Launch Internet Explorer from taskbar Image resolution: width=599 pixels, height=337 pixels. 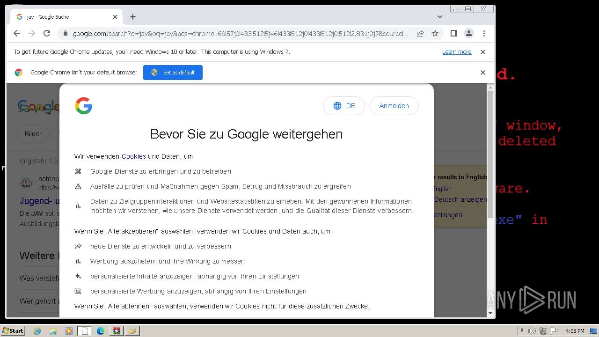(x=37, y=331)
